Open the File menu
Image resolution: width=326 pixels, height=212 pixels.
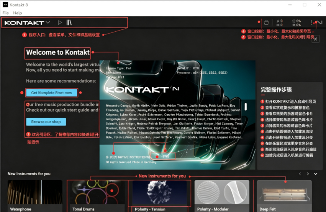pyautogui.click(x=6, y=13)
